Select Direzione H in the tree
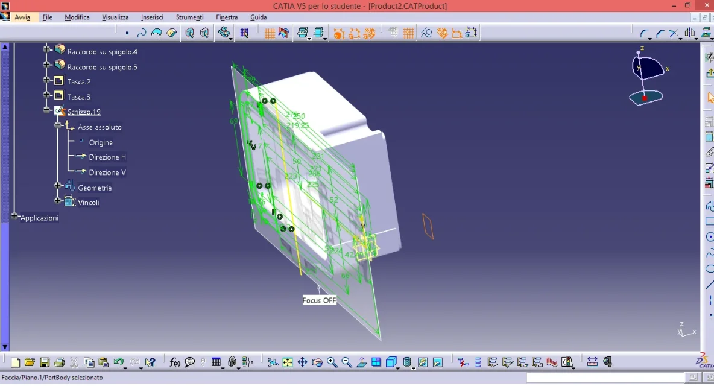 click(x=107, y=157)
